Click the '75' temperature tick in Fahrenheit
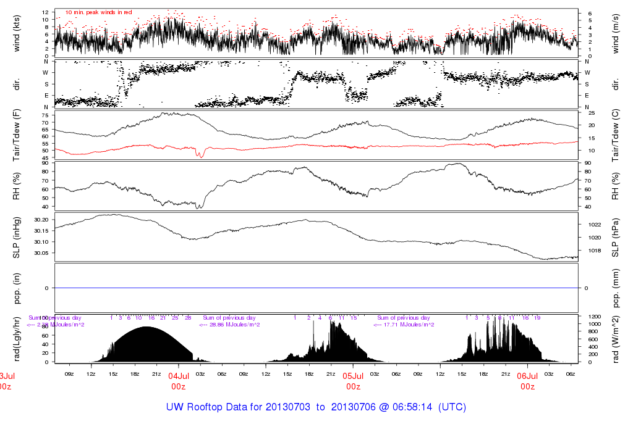This screenshot has width=633, height=432. pyautogui.click(x=45, y=115)
